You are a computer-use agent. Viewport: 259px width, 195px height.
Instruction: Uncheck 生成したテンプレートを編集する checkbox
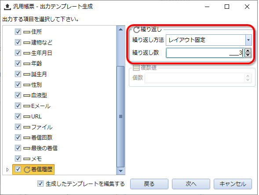(40, 184)
